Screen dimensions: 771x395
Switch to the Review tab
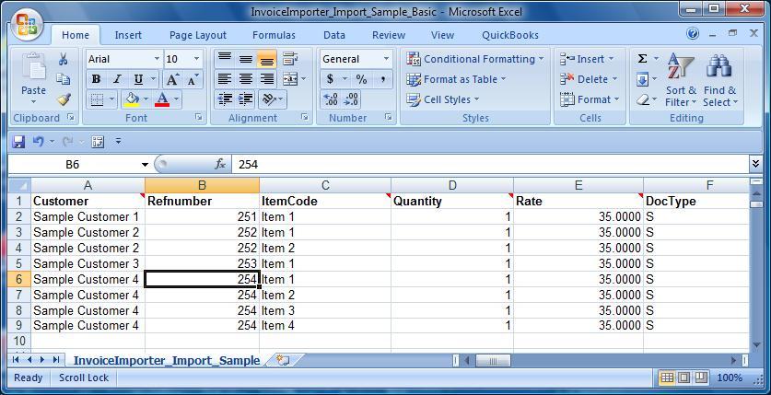point(389,35)
